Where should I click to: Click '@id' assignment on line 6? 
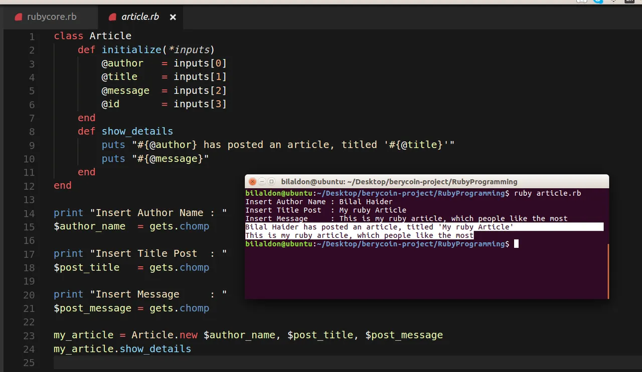coord(164,104)
